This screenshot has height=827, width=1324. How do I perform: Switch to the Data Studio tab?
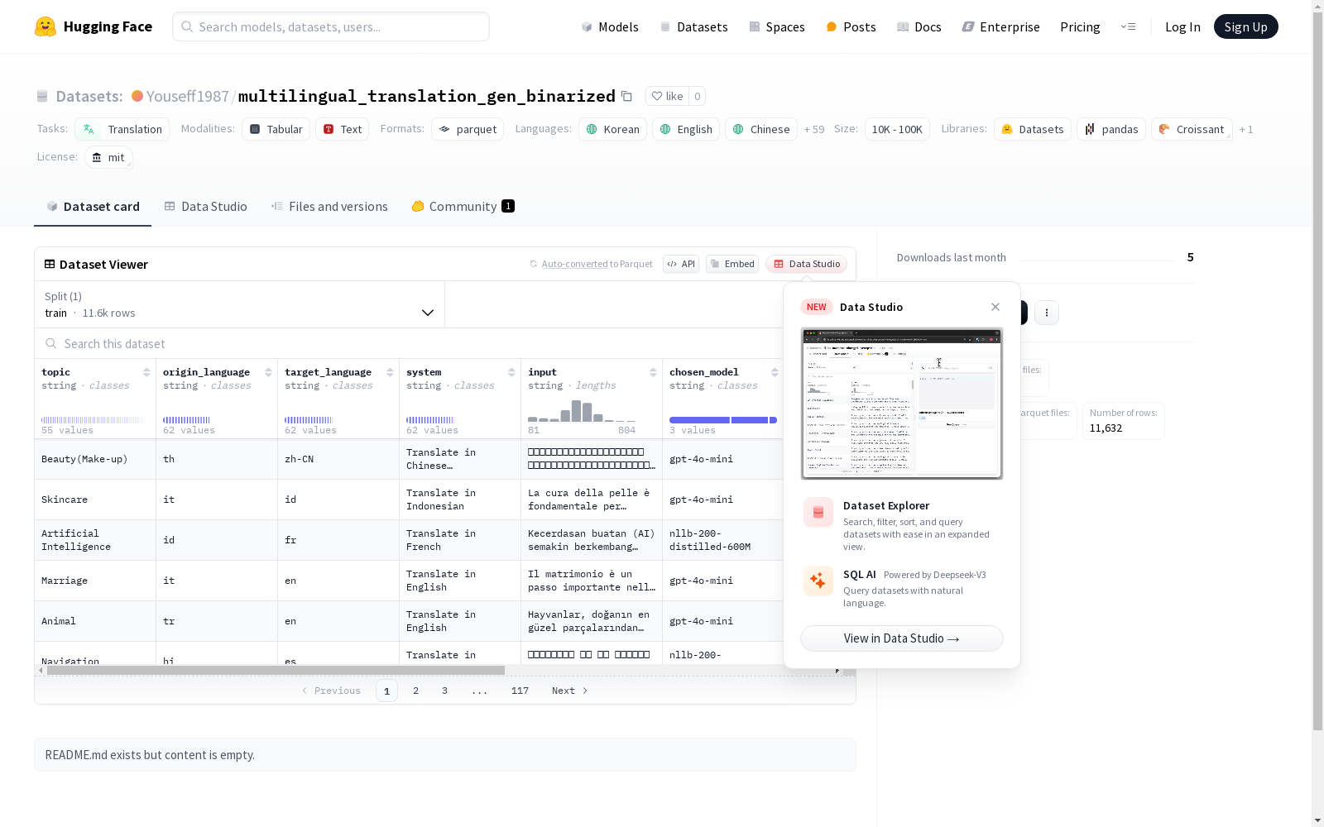point(205,207)
